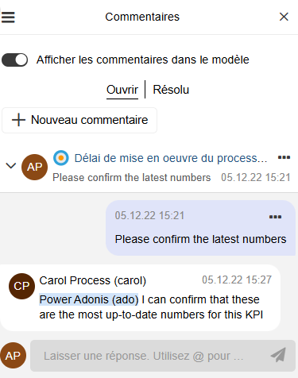Image resolution: width=298 pixels, height=378 pixels.
Task: Collapse the comment thread chevron
Action: click(x=11, y=166)
